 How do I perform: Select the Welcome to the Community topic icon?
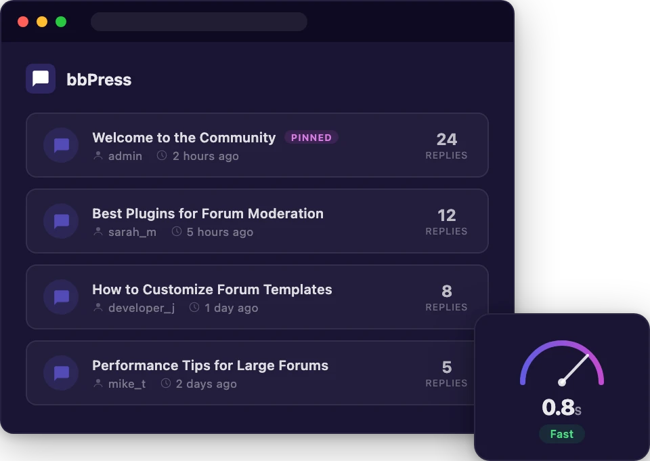(61, 145)
